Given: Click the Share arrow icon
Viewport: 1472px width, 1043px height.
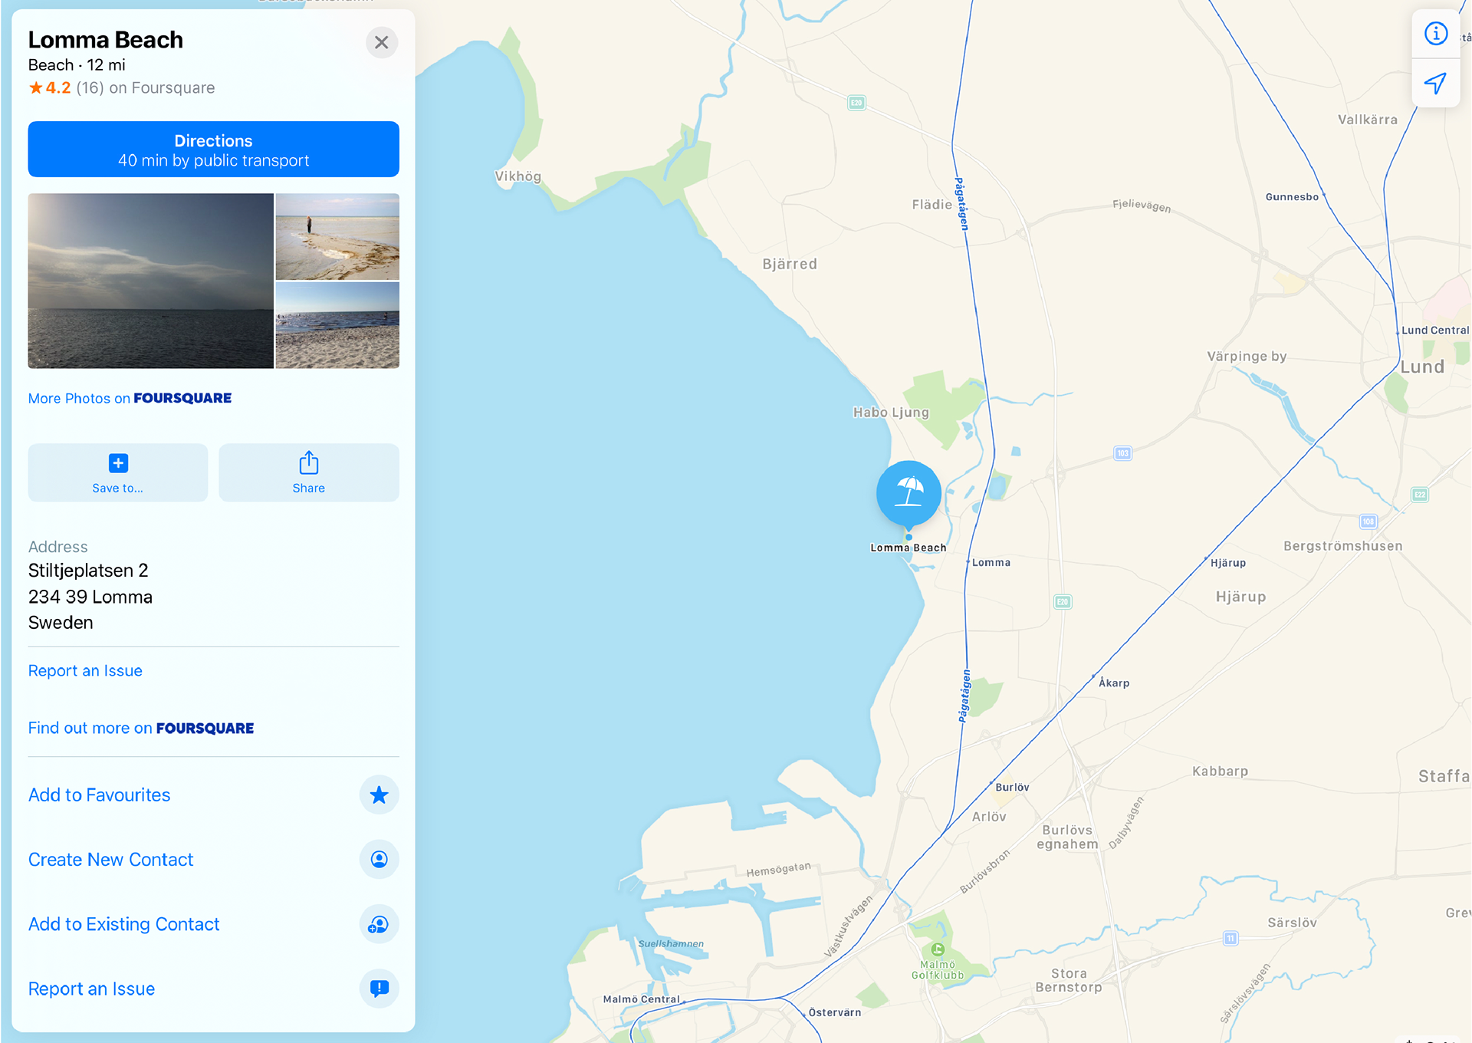Looking at the screenshot, I should pos(308,462).
